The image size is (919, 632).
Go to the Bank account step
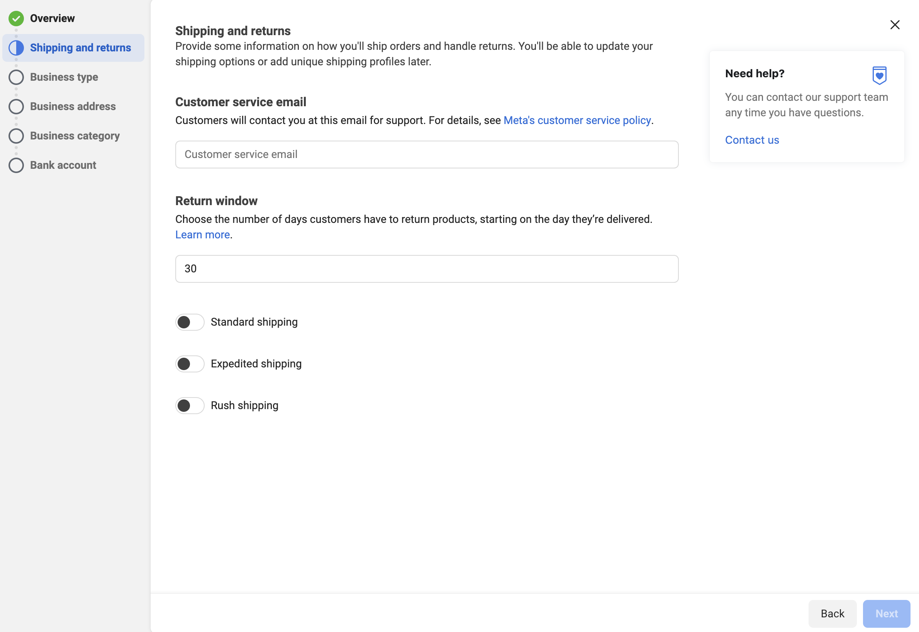pyautogui.click(x=63, y=165)
